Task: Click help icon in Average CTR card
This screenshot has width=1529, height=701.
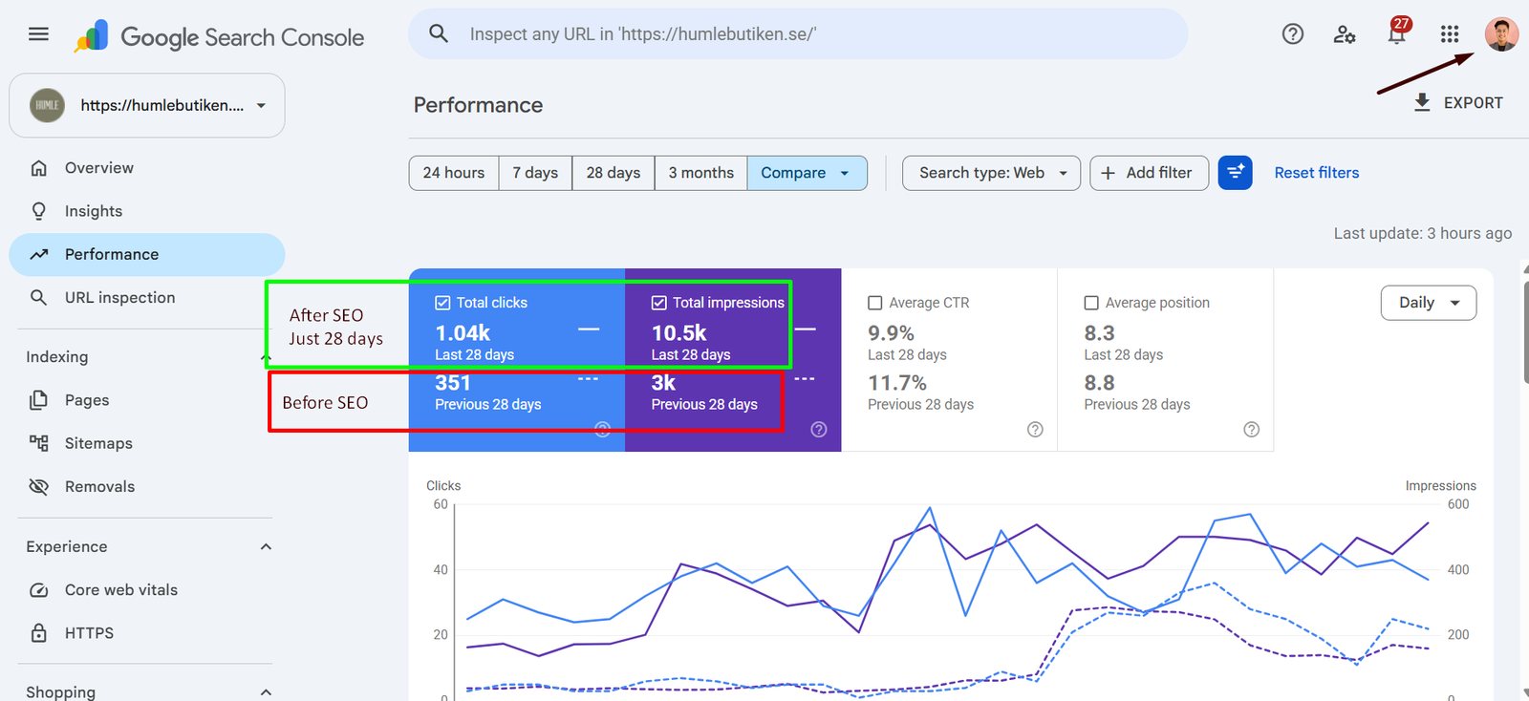Action: (x=1035, y=430)
